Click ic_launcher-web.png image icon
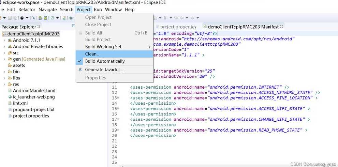 pos(10,97)
